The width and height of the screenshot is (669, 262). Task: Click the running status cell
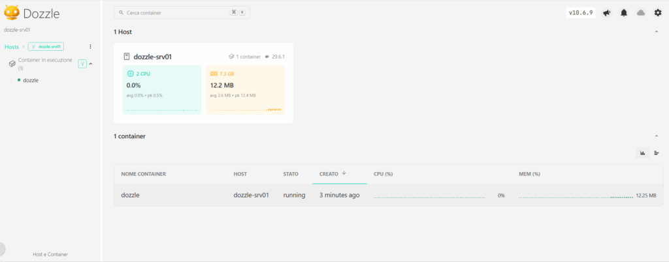(295, 196)
